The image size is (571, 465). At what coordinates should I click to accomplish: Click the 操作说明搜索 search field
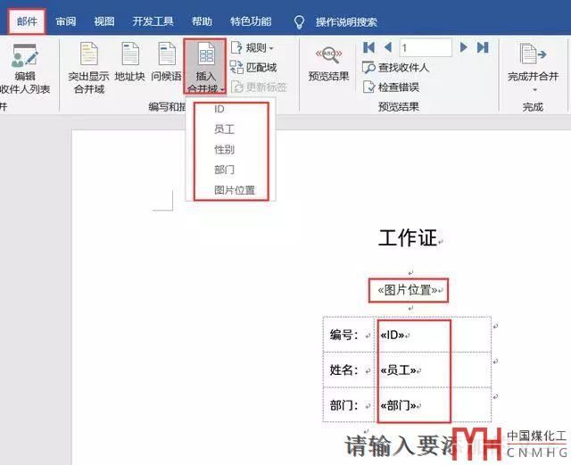346,21
